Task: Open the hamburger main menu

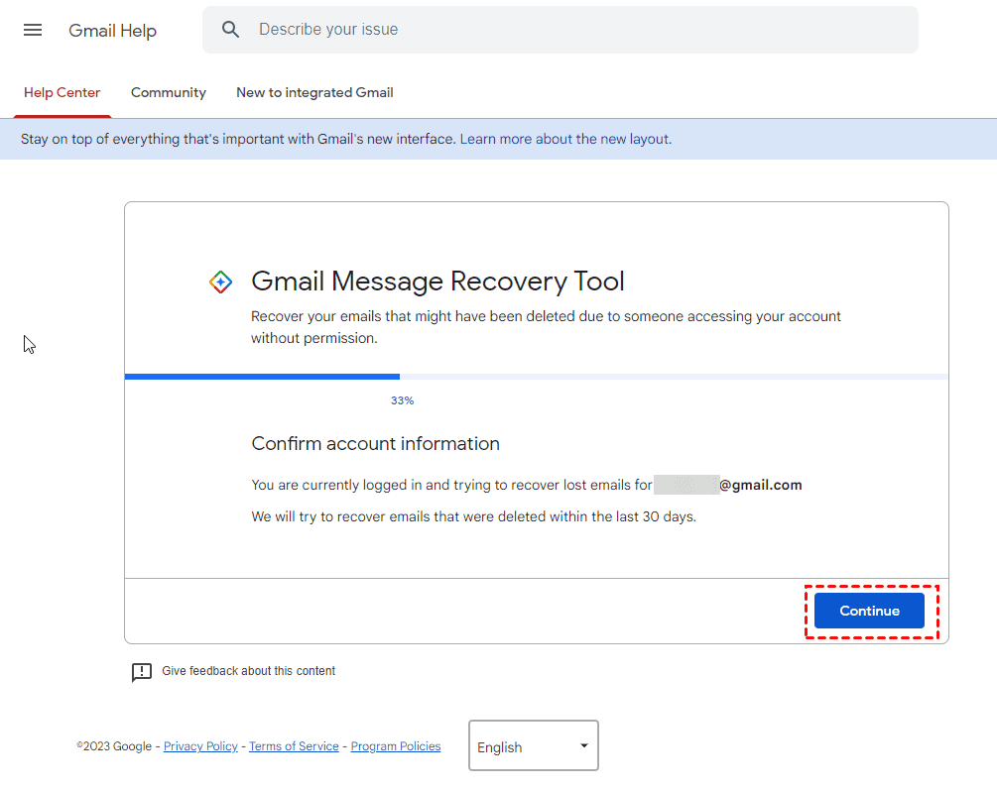Action: [33, 30]
